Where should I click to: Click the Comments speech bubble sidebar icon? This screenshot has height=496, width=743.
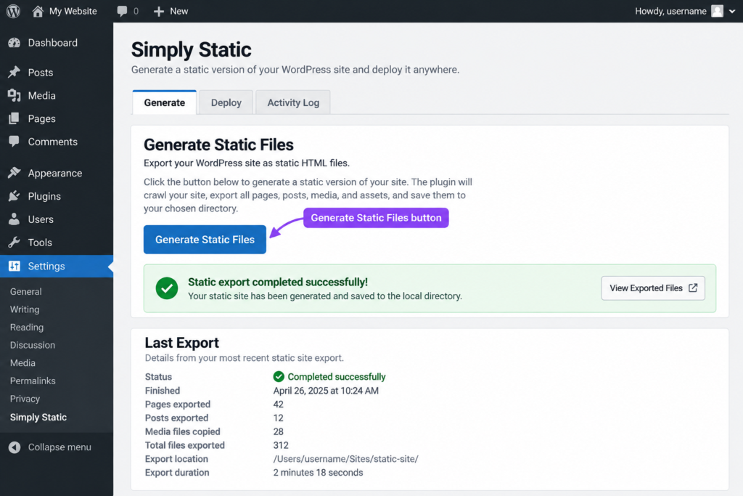click(15, 142)
